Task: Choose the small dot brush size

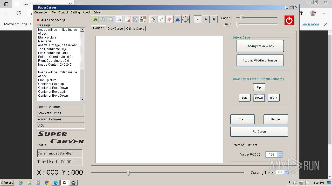Action: pyautogui.click(x=198, y=19)
